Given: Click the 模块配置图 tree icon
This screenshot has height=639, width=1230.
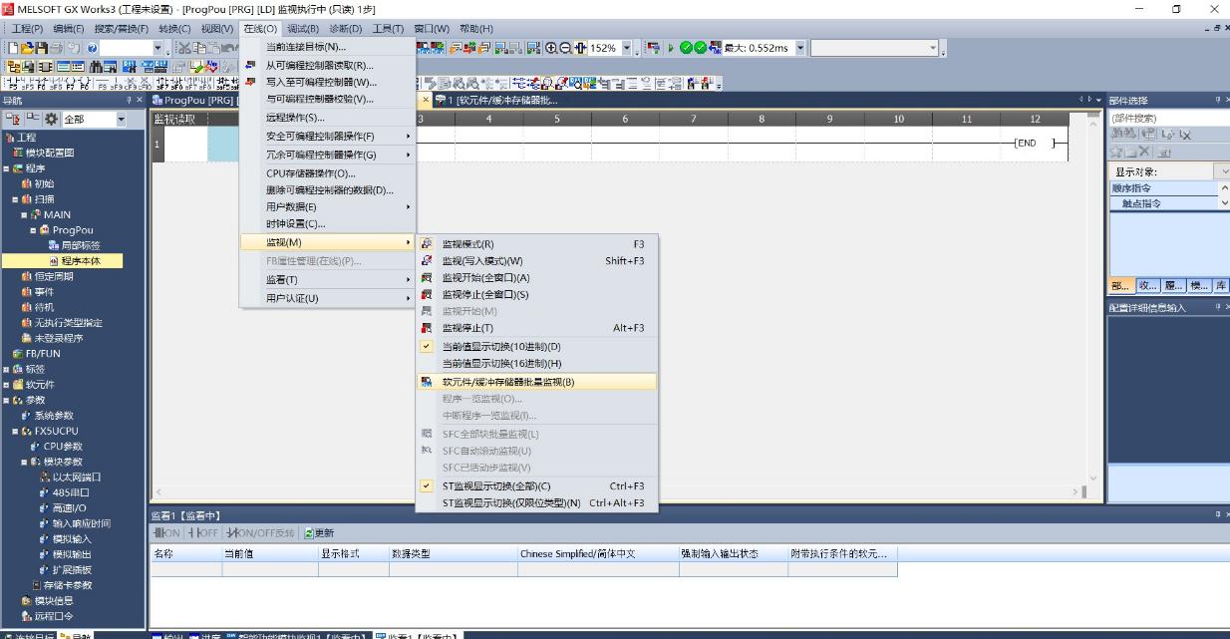Looking at the screenshot, I should [18, 153].
